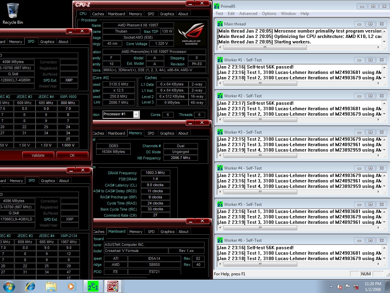Click the Windows Start orb

coord(9,287)
